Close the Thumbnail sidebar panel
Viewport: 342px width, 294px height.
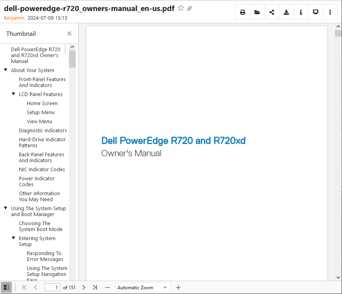click(69, 33)
